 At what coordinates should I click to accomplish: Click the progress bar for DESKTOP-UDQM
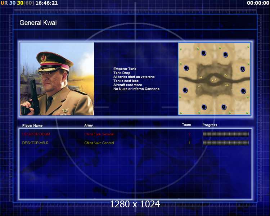point(226,134)
